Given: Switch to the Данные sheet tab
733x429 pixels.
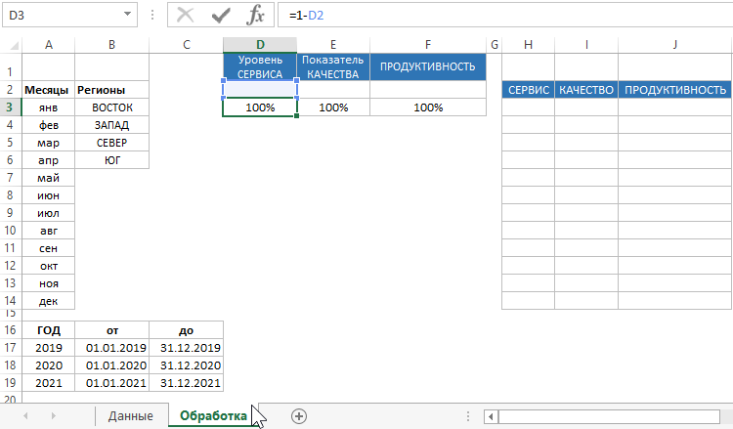Looking at the screenshot, I should [x=130, y=416].
